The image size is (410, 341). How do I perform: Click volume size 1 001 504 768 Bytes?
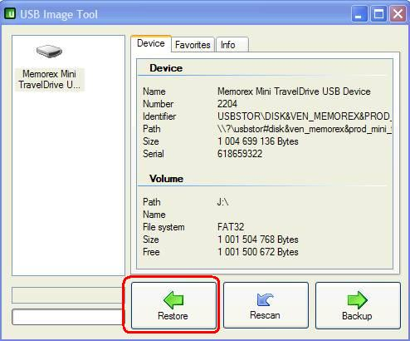click(x=258, y=240)
